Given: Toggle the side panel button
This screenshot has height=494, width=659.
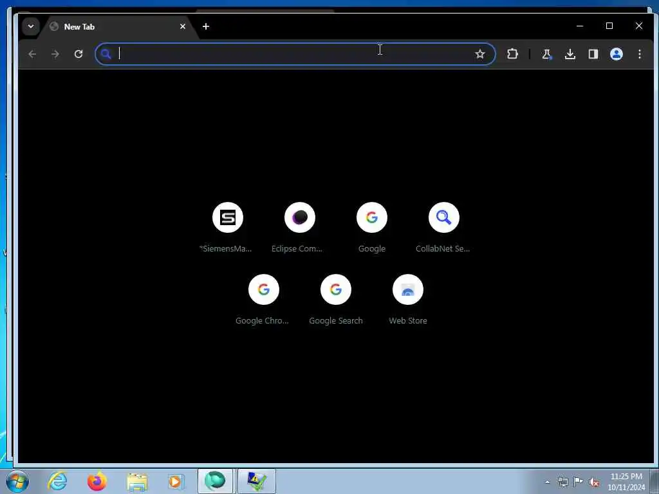Looking at the screenshot, I should [x=593, y=54].
